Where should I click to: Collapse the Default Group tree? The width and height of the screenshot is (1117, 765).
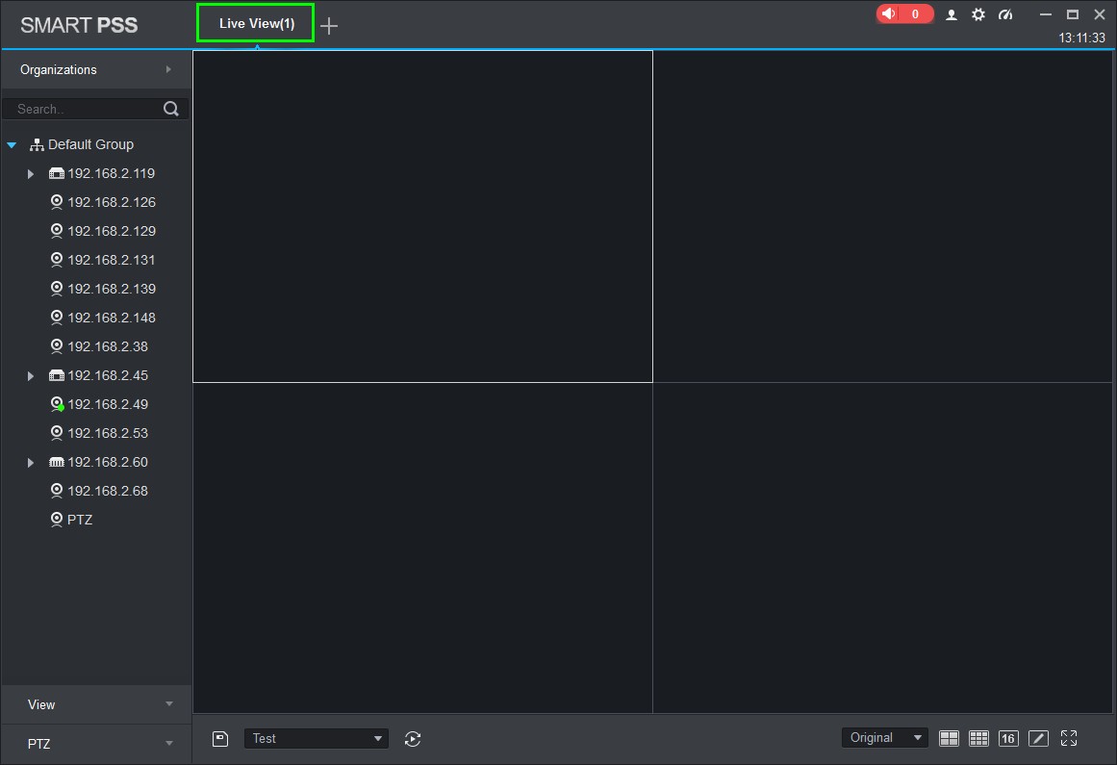pos(12,144)
